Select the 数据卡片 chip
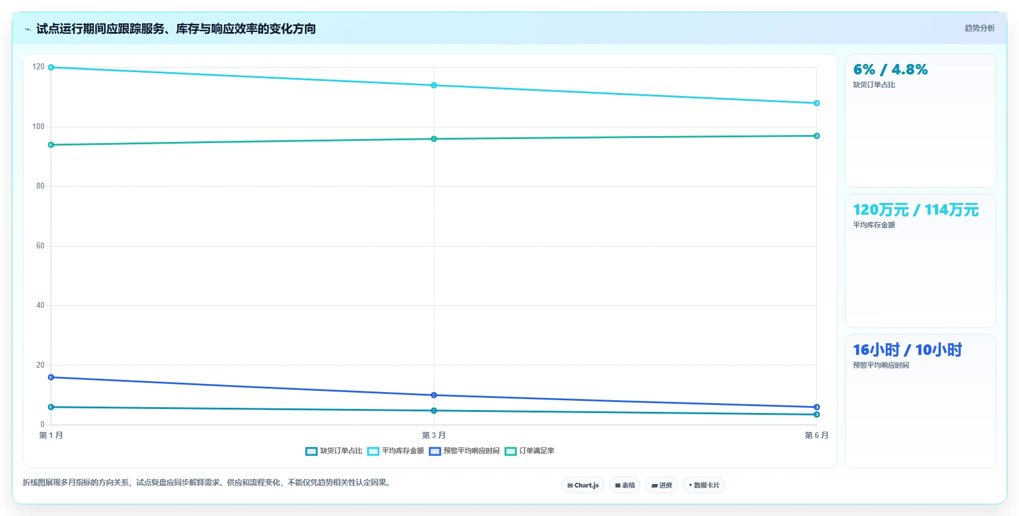 tap(704, 485)
